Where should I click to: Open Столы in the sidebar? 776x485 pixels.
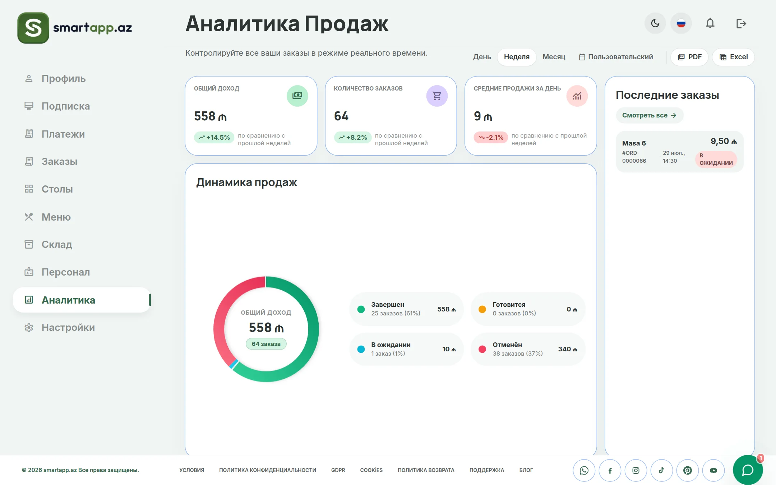(82, 189)
